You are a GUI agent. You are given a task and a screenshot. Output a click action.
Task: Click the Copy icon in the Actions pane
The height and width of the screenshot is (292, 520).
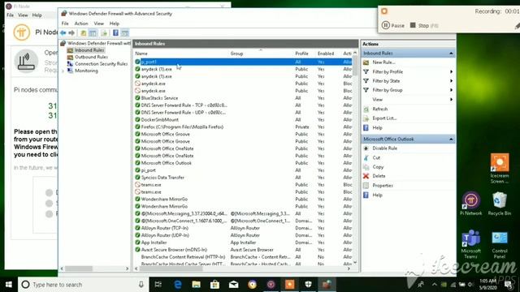pyautogui.click(x=366, y=167)
